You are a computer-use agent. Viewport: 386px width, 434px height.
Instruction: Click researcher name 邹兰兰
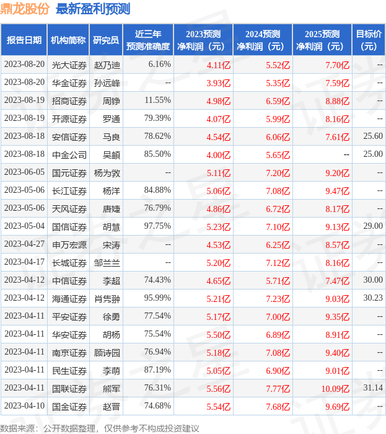pos(107,263)
